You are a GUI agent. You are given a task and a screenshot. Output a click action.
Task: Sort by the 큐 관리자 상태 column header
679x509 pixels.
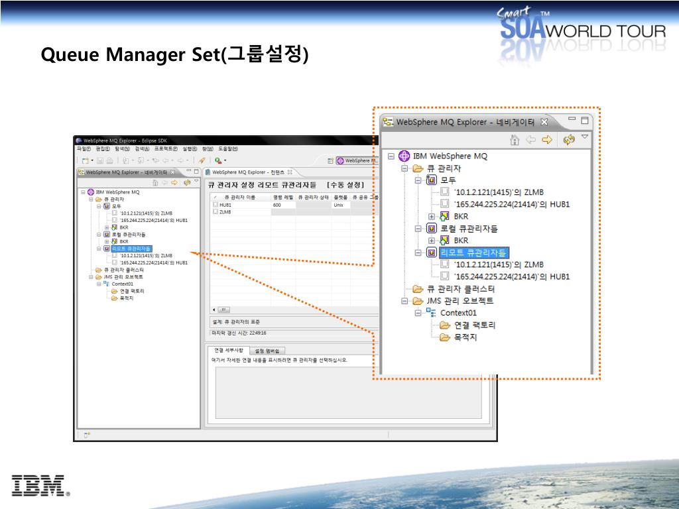tap(314, 198)
